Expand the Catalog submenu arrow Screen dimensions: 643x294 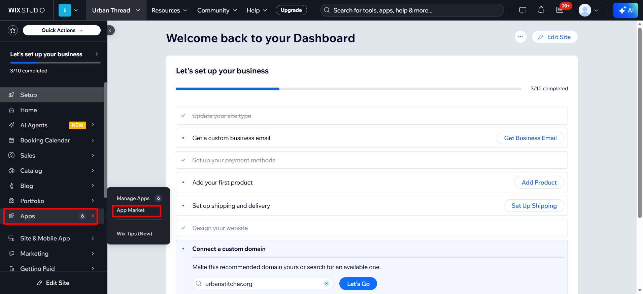coord(93,170)
